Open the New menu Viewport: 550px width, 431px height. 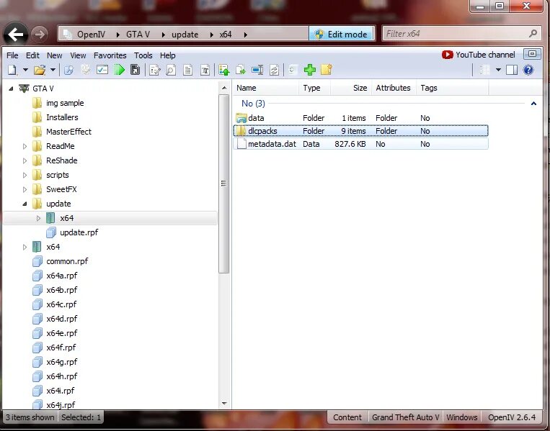pyautogui.click(x=54, y=55)
